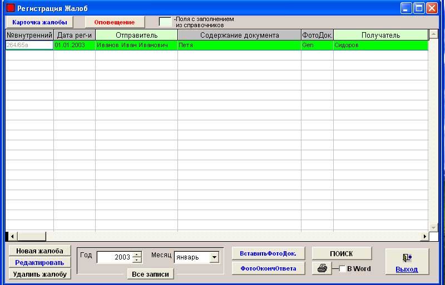Decrease the Год value with down arrow

coord(137,260)
